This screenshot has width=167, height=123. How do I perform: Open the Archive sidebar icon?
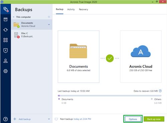pos(5,19)
